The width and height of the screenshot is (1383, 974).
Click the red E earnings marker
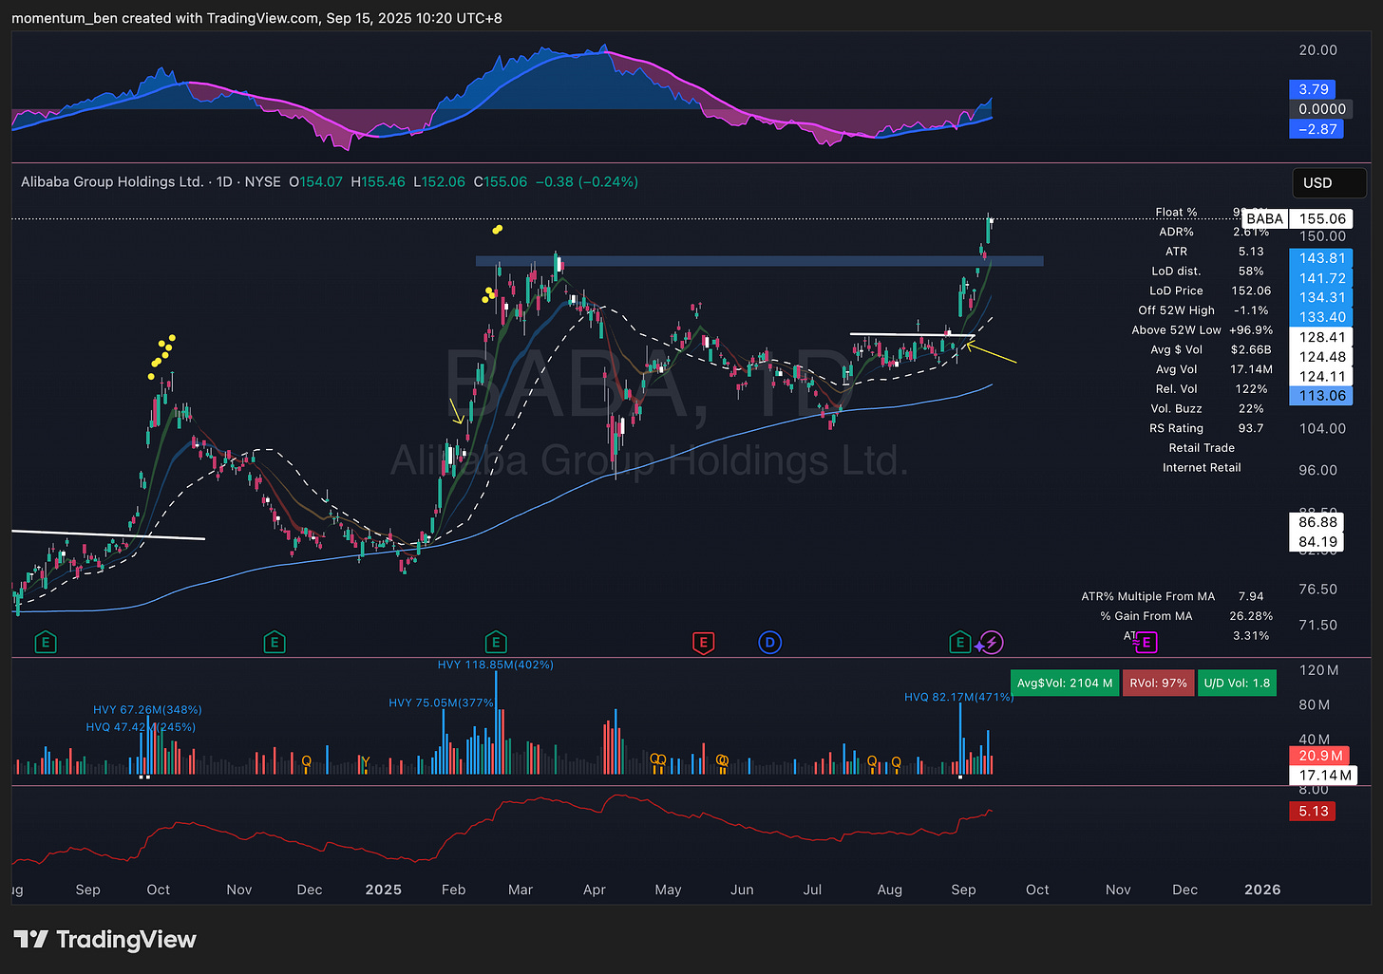tap(703, 643)
